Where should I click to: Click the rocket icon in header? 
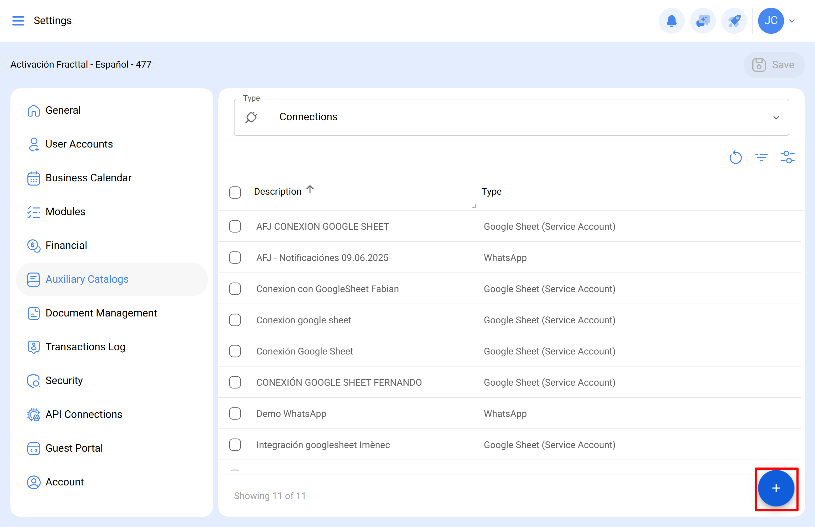coord(733,21)
